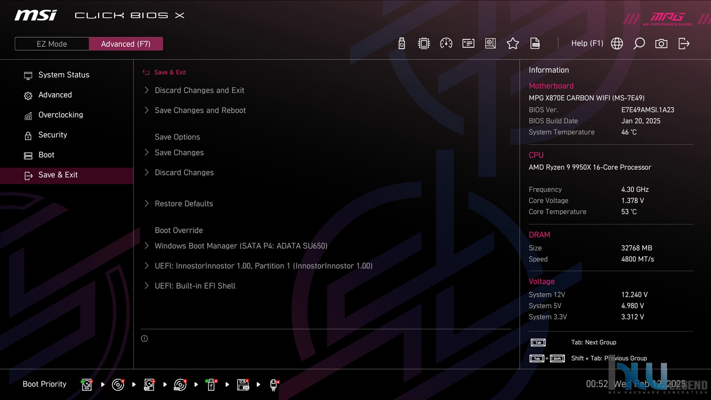Choose Discard Changes and Exit
The width and height of the screenshot is (711, 400).
(200, 91)
